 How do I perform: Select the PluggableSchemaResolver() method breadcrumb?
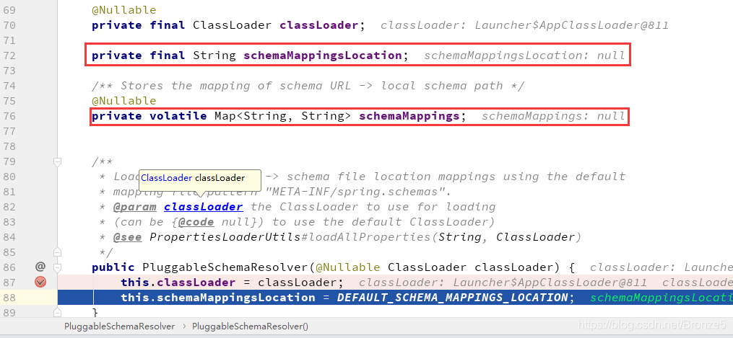point(250,326)
